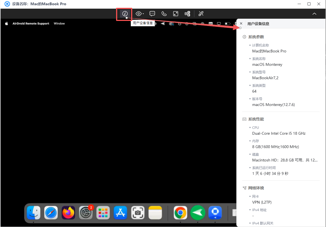Collapse the top toolbar with the chevron

click(x=314, y=14)
